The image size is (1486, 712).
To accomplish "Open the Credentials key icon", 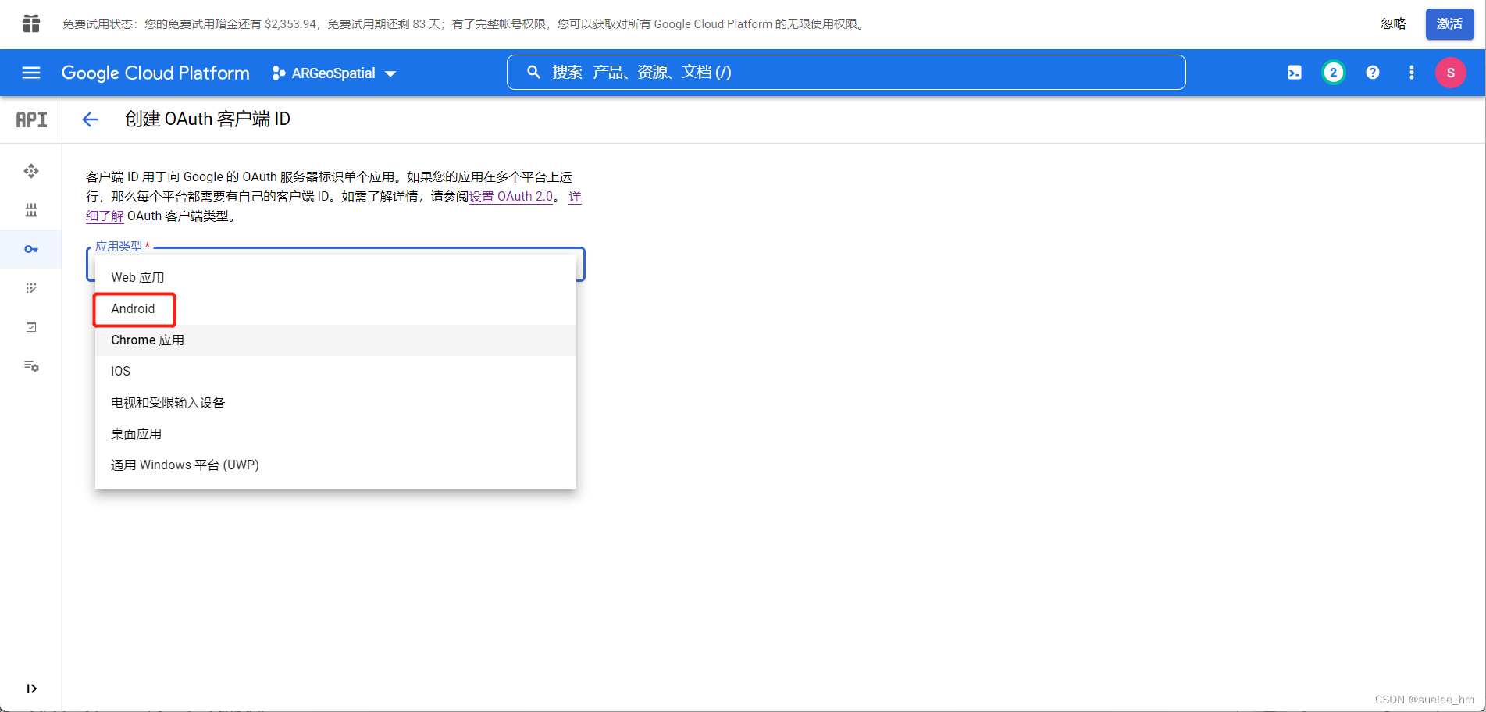I will pyautogui.click(x=31, y=249).
